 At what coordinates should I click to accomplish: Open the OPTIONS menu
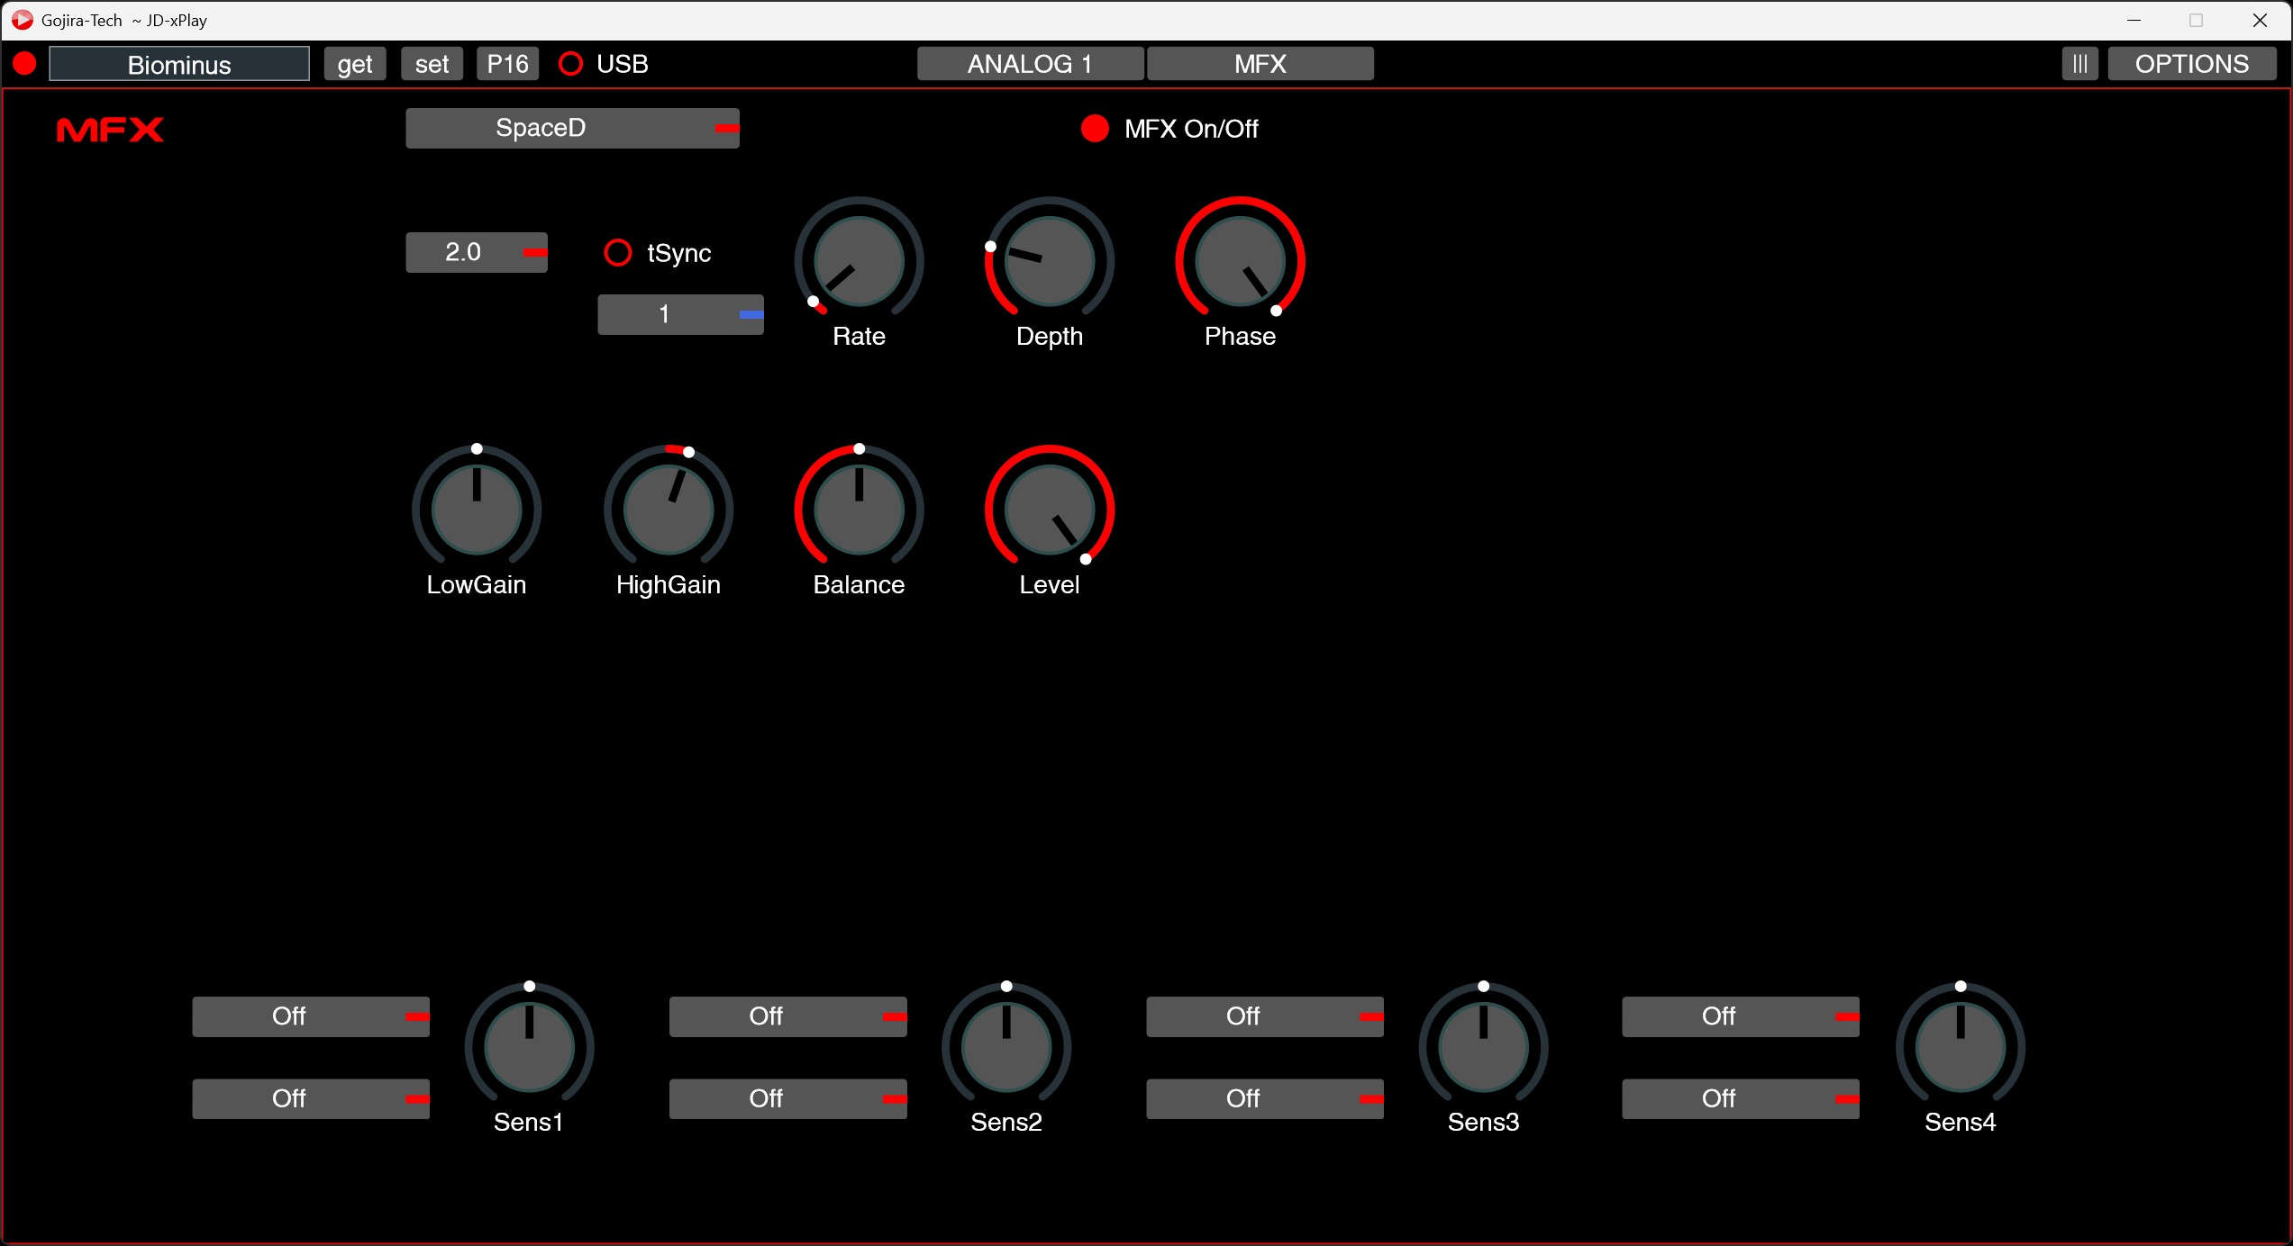2191,64
